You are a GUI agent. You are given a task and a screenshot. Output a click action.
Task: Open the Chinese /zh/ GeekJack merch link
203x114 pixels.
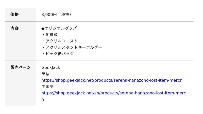click(x=113, y=93)
